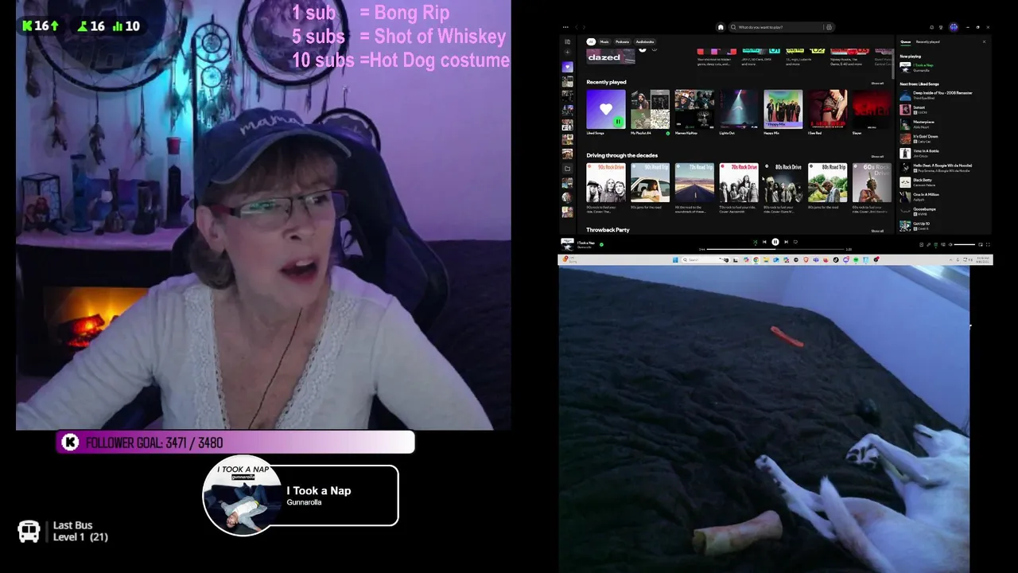1018x573 pixels.
Task: Show all Throwback Party
Action: point(877,231)
